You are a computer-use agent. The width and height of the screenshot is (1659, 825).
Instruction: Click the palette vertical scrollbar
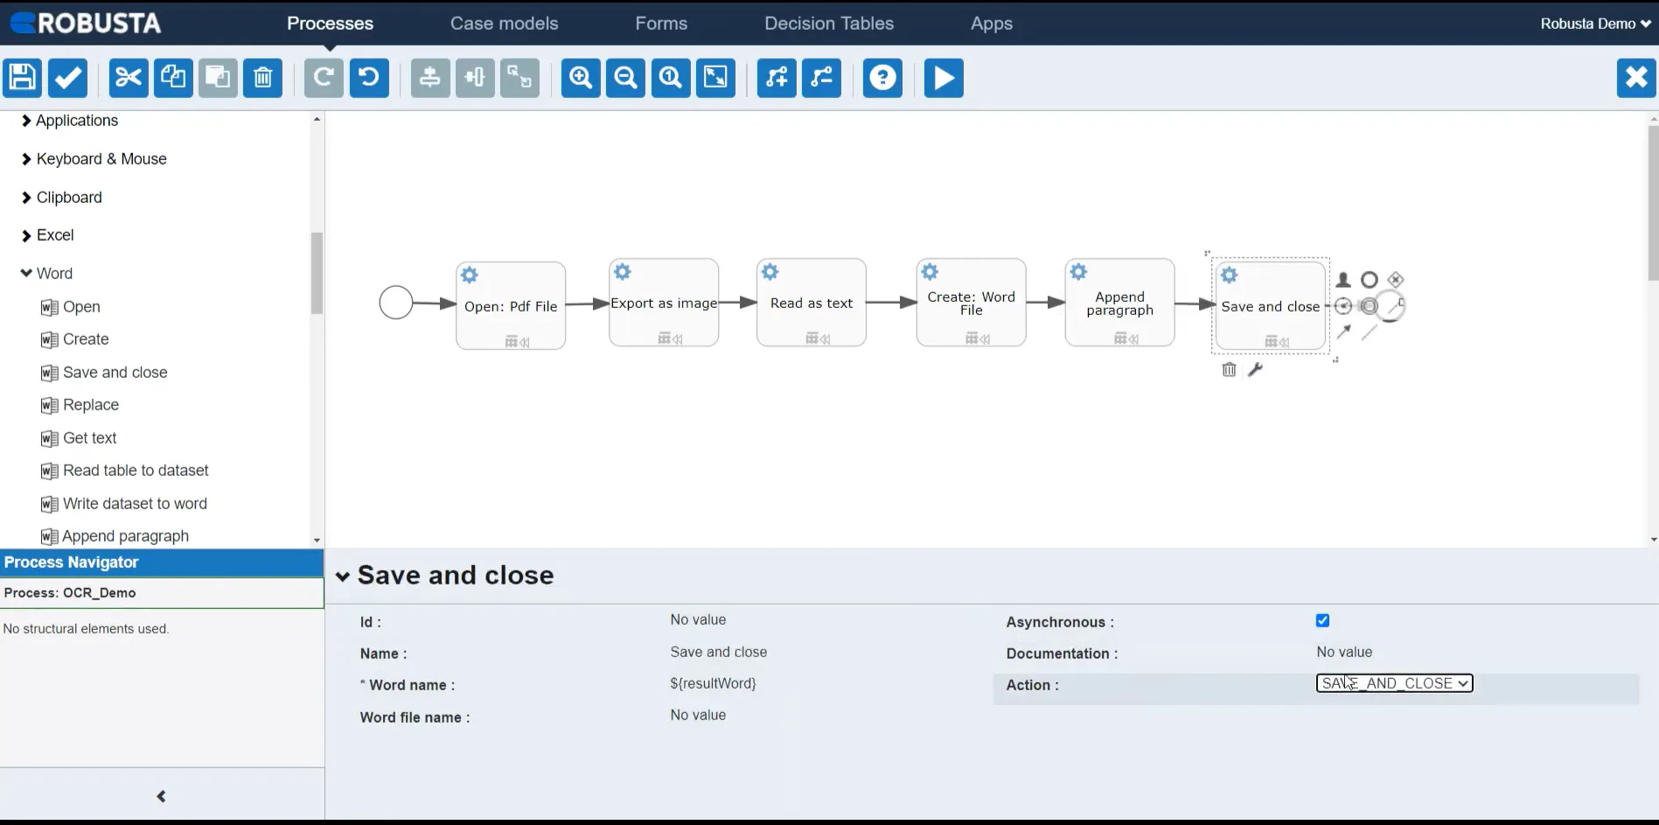click(x=317, y=273)
